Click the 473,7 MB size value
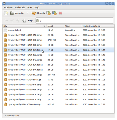 click(52, 40)
